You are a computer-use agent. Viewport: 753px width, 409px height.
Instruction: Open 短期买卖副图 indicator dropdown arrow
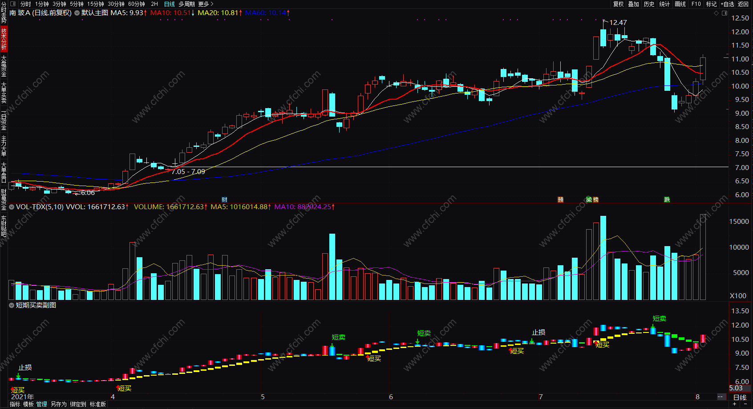point(12,305)
